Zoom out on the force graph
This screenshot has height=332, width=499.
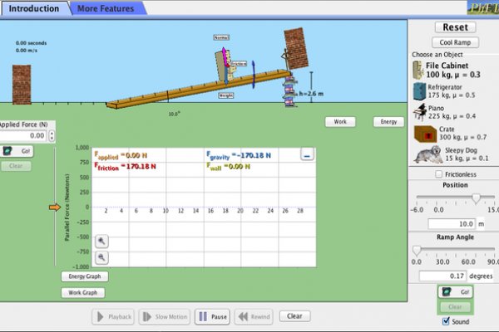pos(101,258)
